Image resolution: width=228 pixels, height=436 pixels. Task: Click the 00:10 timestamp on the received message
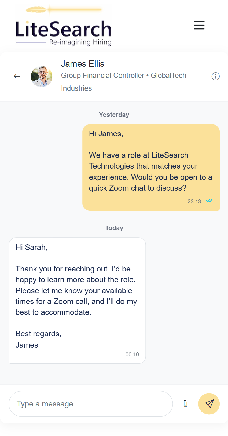(x=132, y=355)
